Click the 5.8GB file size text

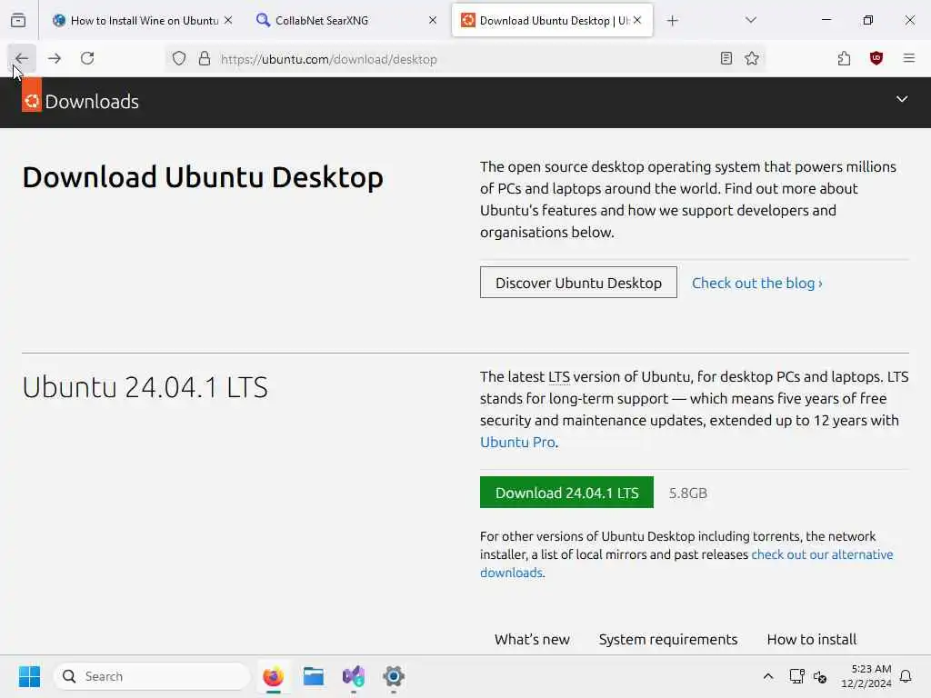pyautogui.click(x=687, y=494)
